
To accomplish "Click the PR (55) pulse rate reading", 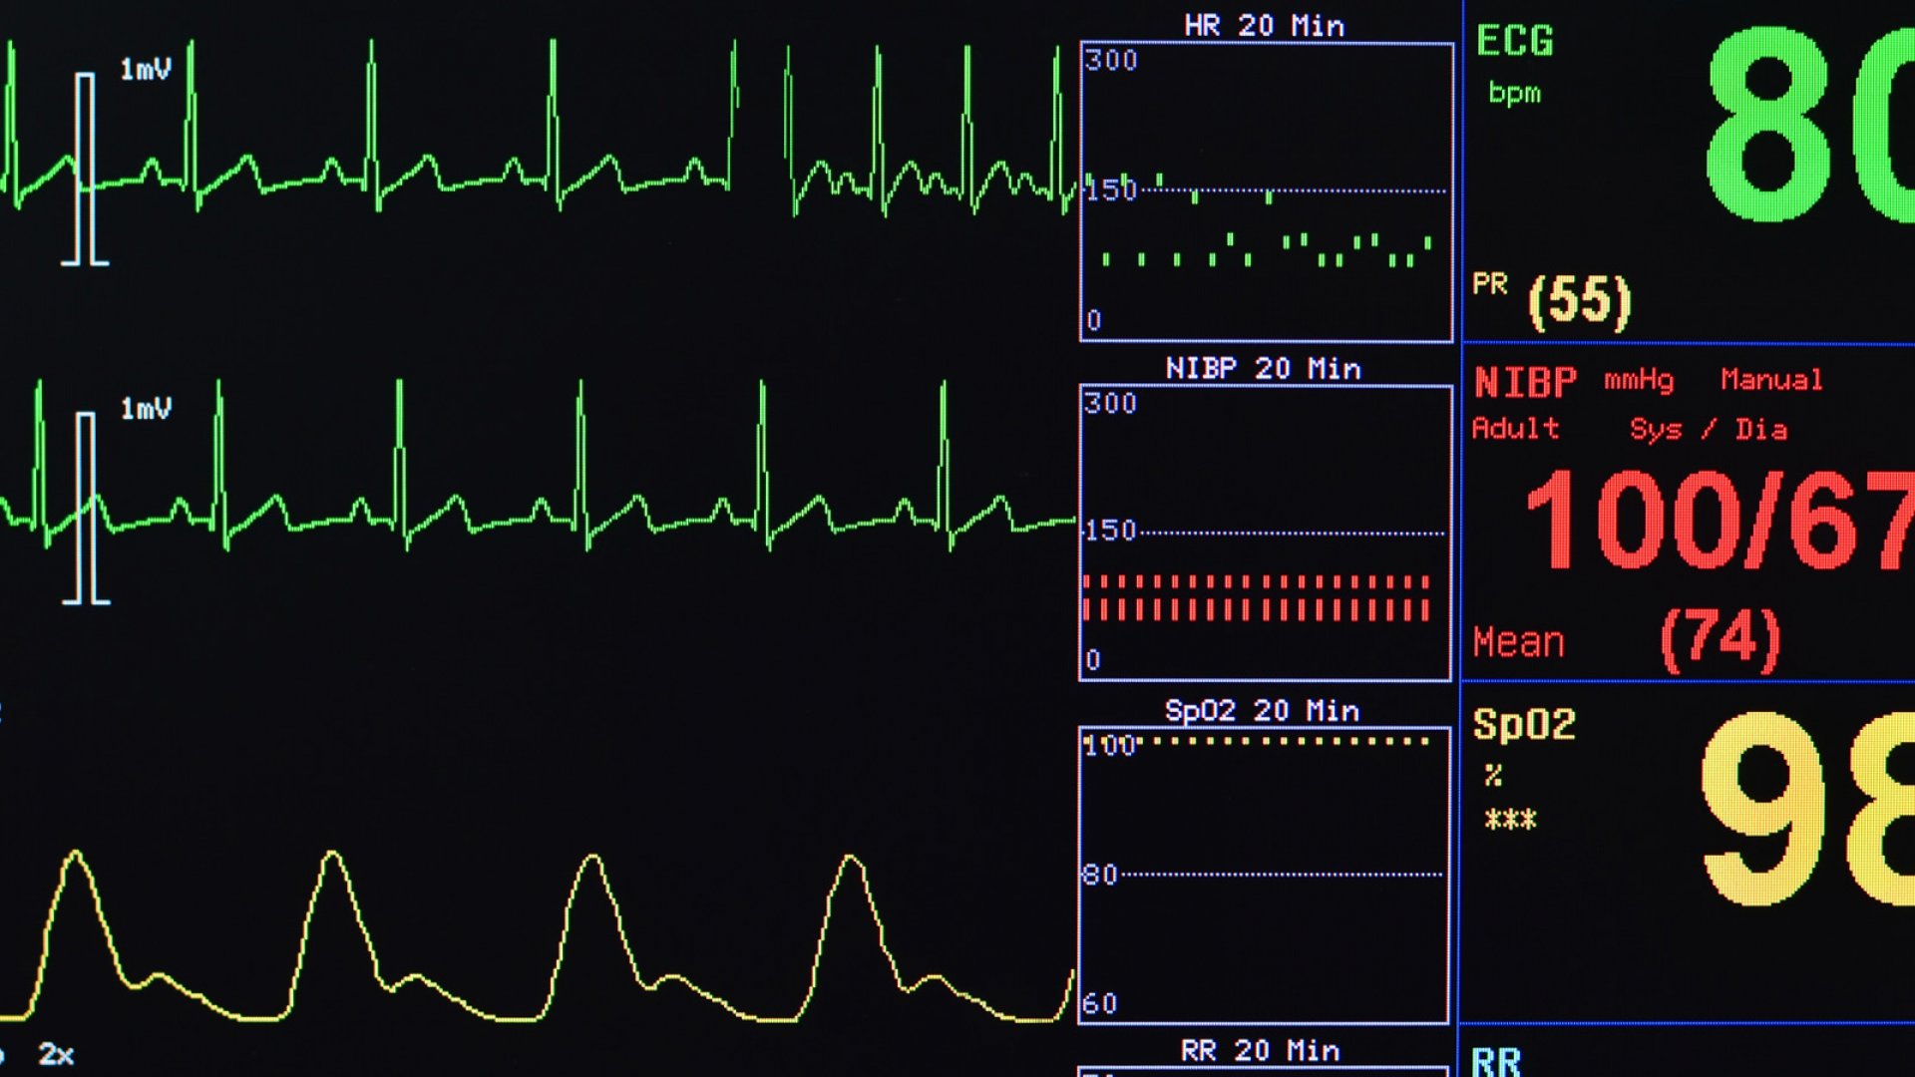I will 1579,300.
